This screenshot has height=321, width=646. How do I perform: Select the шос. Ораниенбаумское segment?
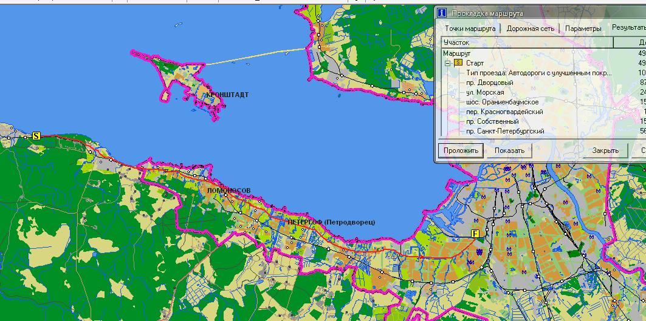pyautogui.click(x=502, y=102)
